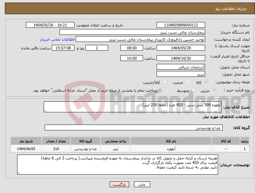Click the validity time field 10:00
This screenshot has height=193, width=255.
[x=132, y=58]
